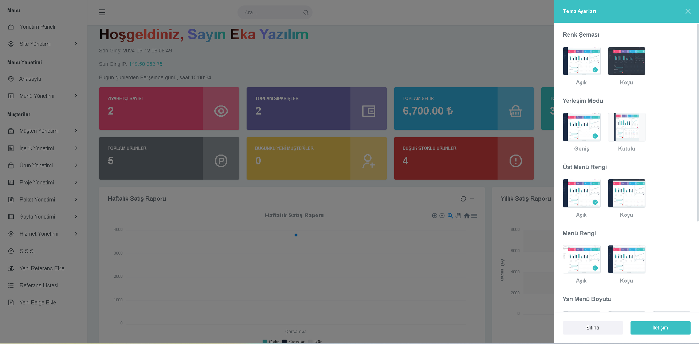The height and width of the screenshot is (344, 699).
Task: Open Anasayfa menu item
Action: point(44,79)
